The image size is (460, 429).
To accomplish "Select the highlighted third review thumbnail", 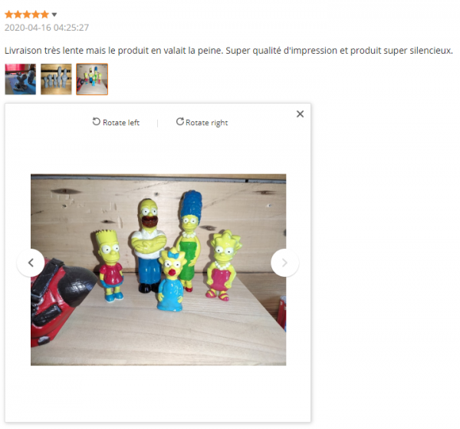I will 92,79.
